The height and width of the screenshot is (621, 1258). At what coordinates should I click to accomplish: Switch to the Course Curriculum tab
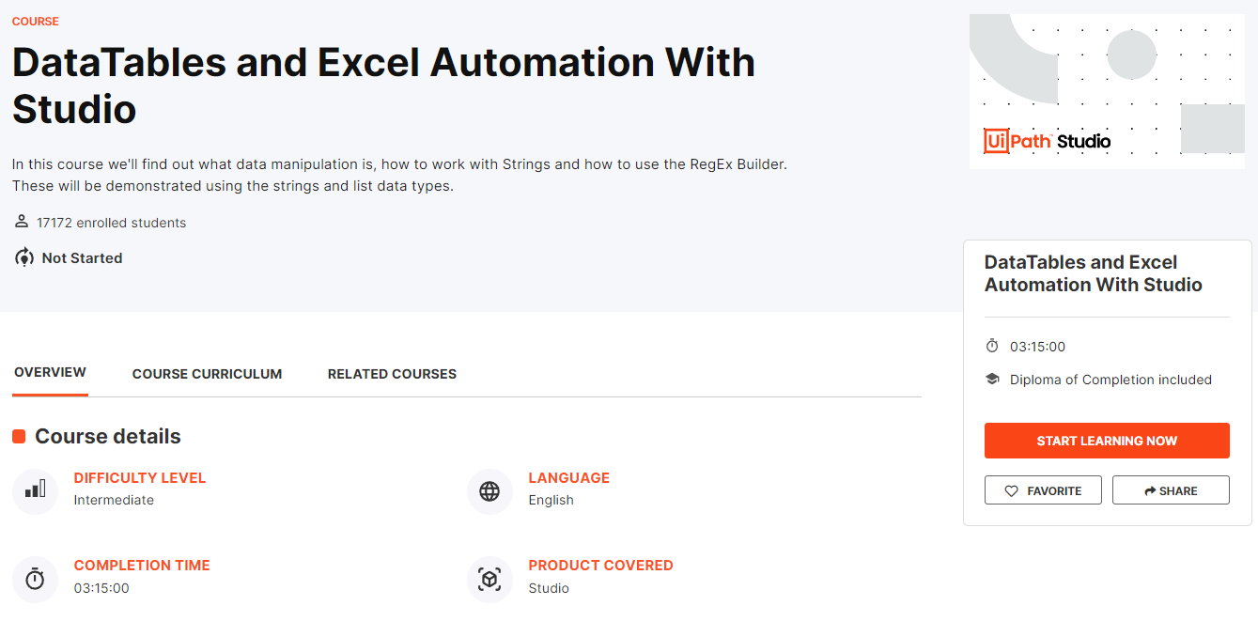click(x=207, y=374)
